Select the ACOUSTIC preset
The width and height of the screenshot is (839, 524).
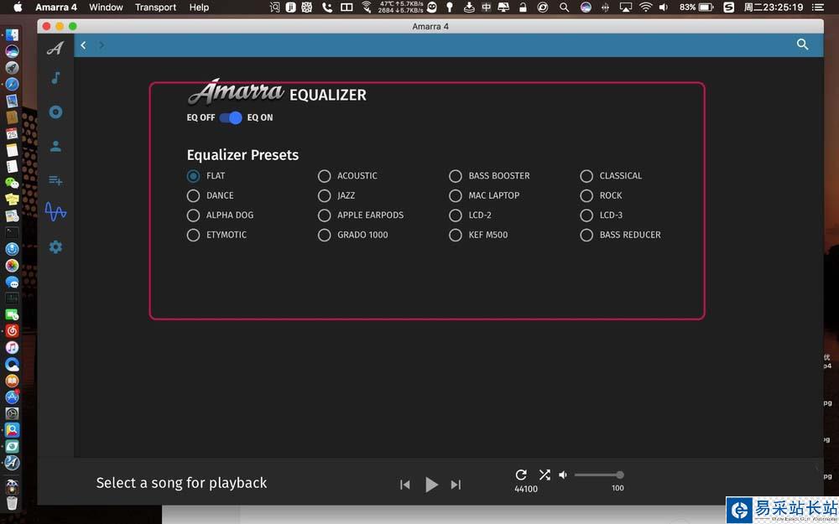pos(324,176)
